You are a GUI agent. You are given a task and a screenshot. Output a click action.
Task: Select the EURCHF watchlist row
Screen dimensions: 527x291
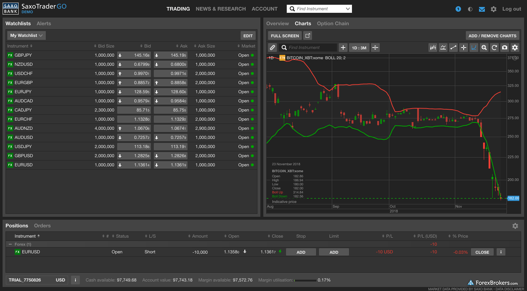[x=131, y=119]
